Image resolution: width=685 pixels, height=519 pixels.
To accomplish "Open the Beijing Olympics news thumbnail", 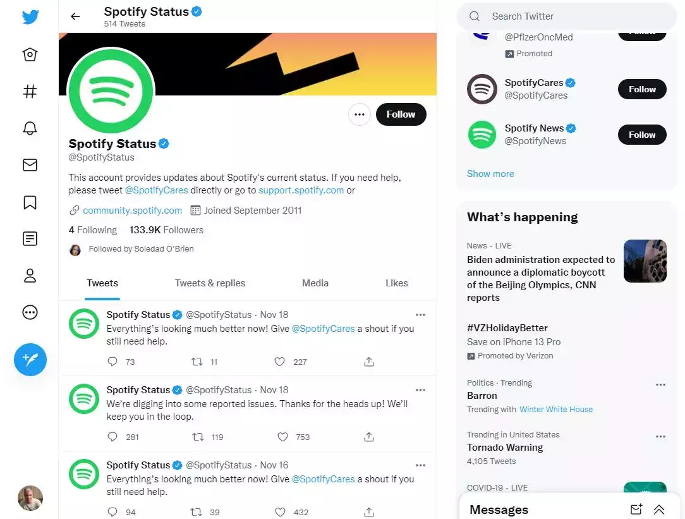I will (645, 260).
